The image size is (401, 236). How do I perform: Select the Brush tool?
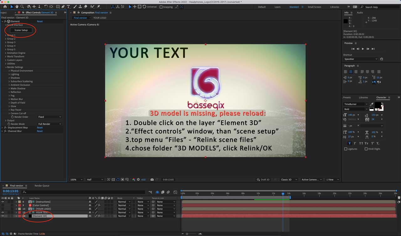pos(75,7)
